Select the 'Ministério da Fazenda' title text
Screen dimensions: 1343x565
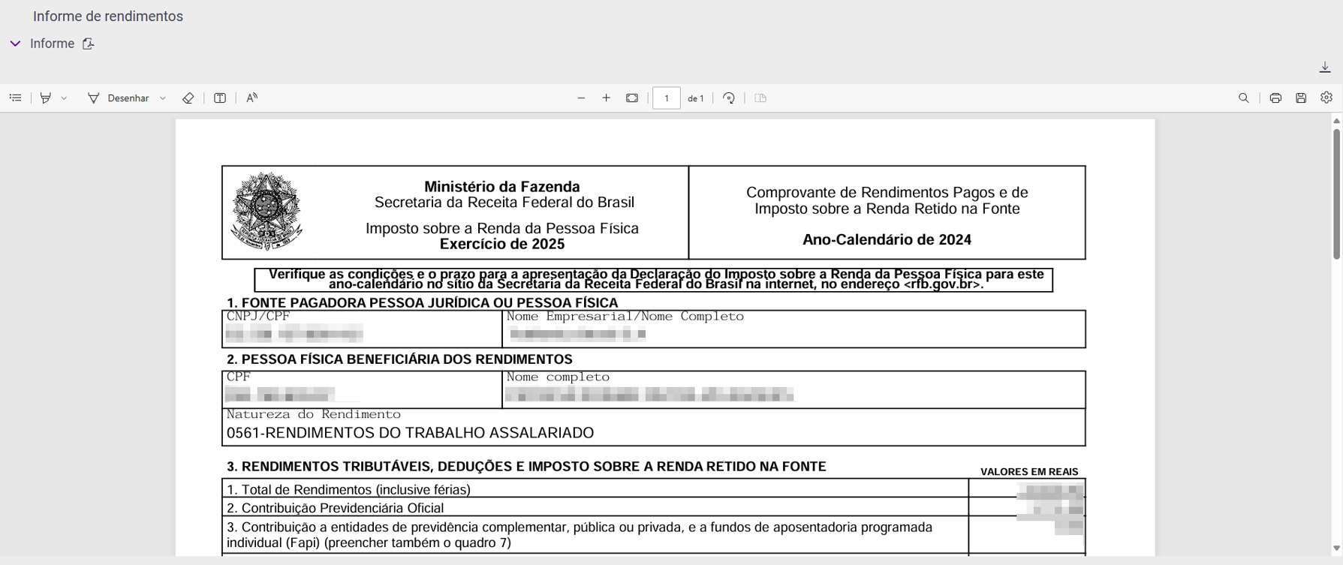pyautogui.click(x=502, y=187)
